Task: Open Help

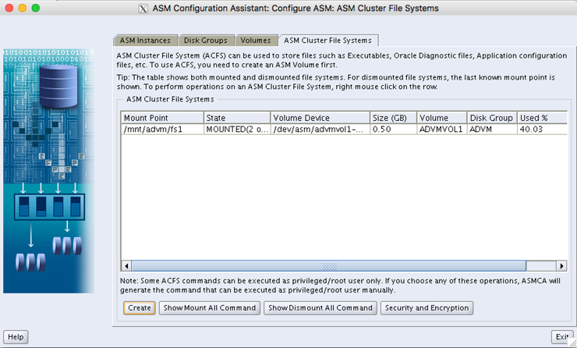Action: click(x=16, y=337)
